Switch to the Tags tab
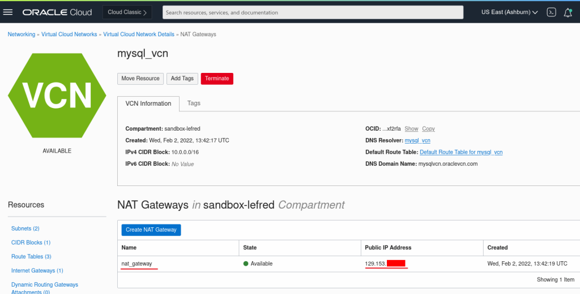 194,103
